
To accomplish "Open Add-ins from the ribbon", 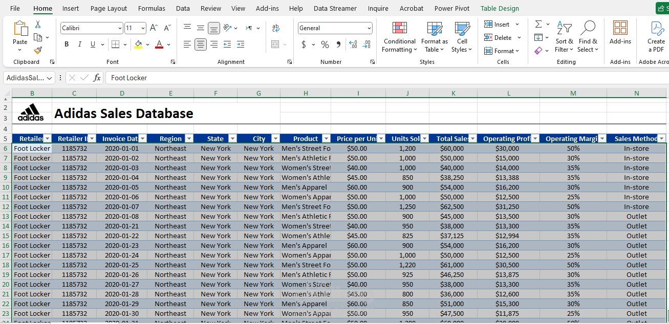I will point(620,32).
